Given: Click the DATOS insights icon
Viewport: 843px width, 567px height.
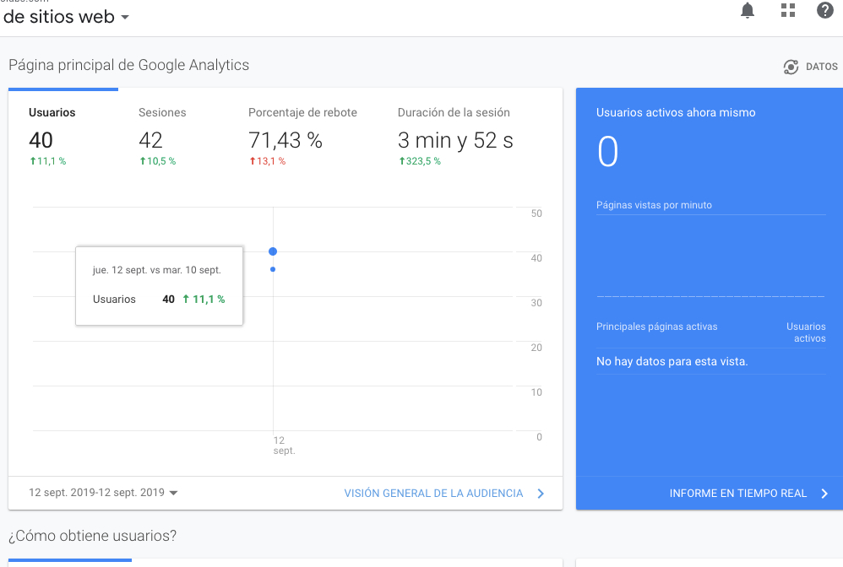Looking at the screenshot, I should pyautogui.click(x=791, y=67).
